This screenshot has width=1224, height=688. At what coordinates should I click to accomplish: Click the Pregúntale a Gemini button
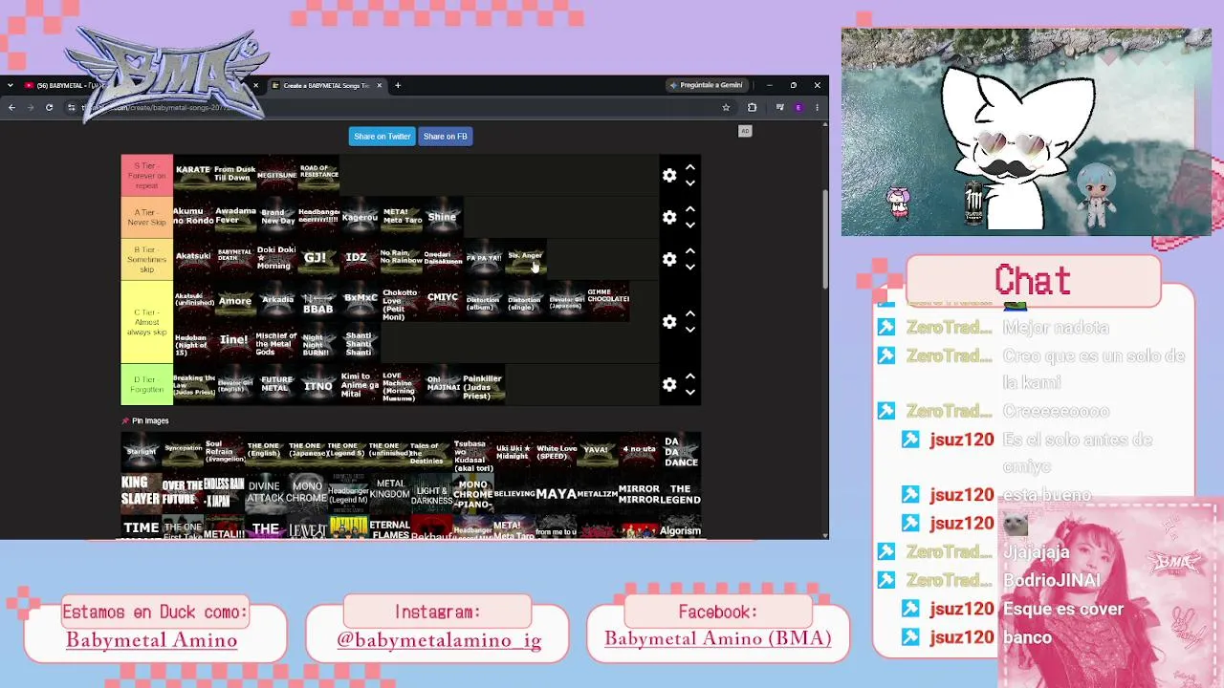point(706,85)
